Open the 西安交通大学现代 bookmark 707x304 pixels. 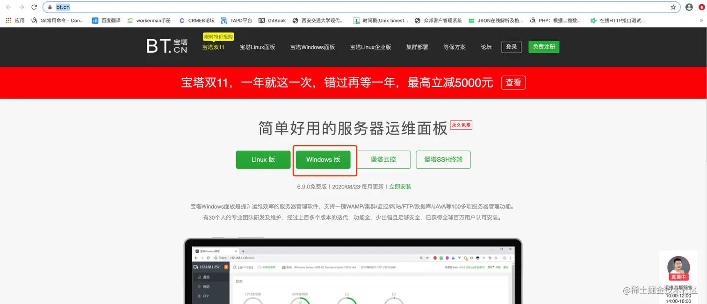click(x=318, y=21)
